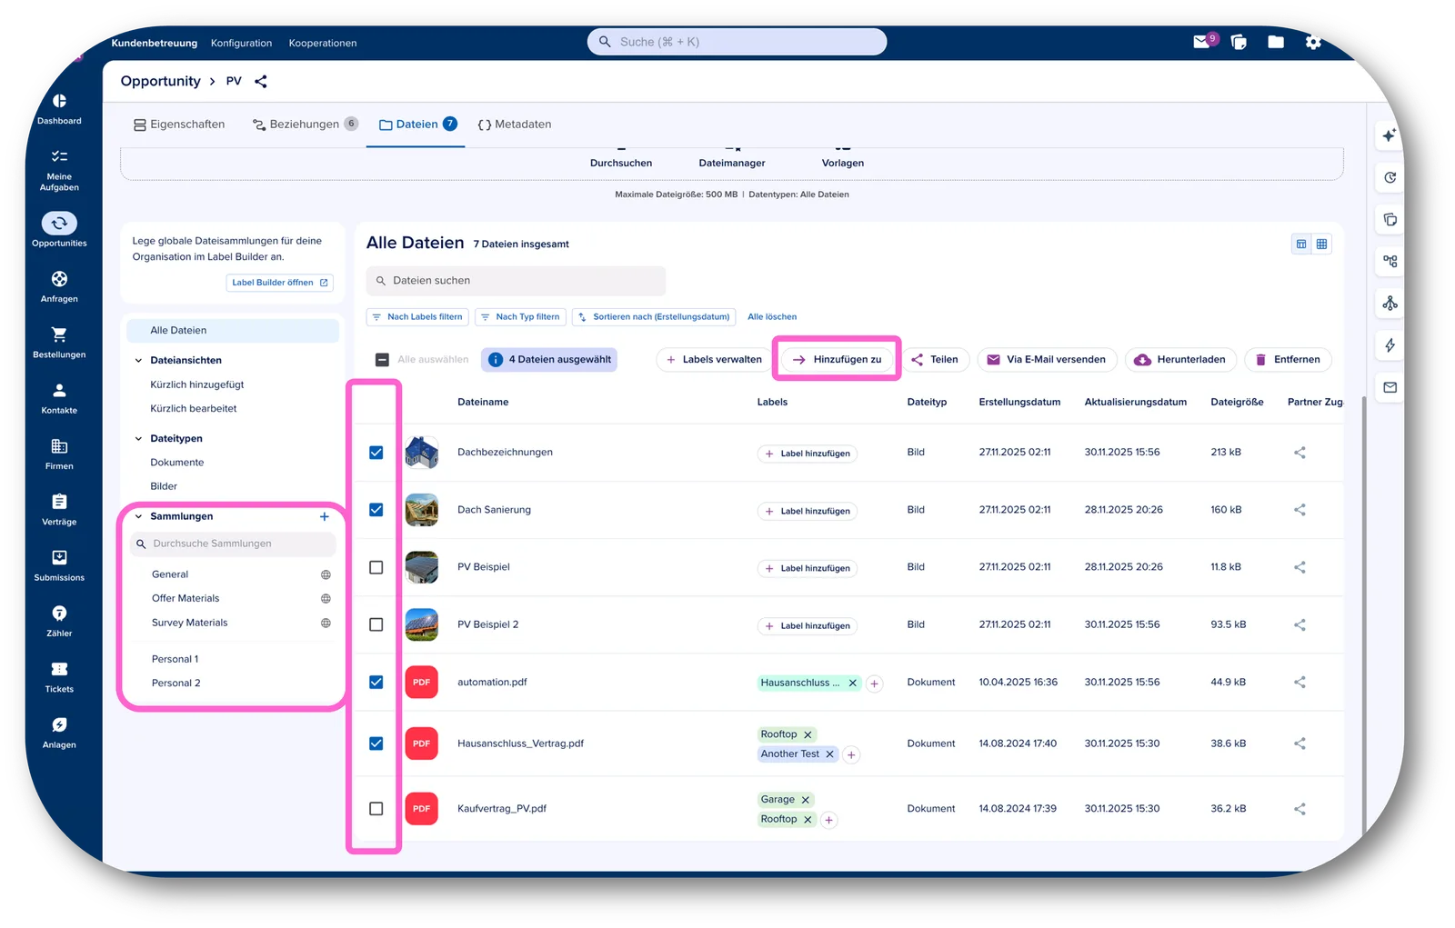Click the Labels verwalten button
This screenshot has width=1455, height=928.
point(714,360)
